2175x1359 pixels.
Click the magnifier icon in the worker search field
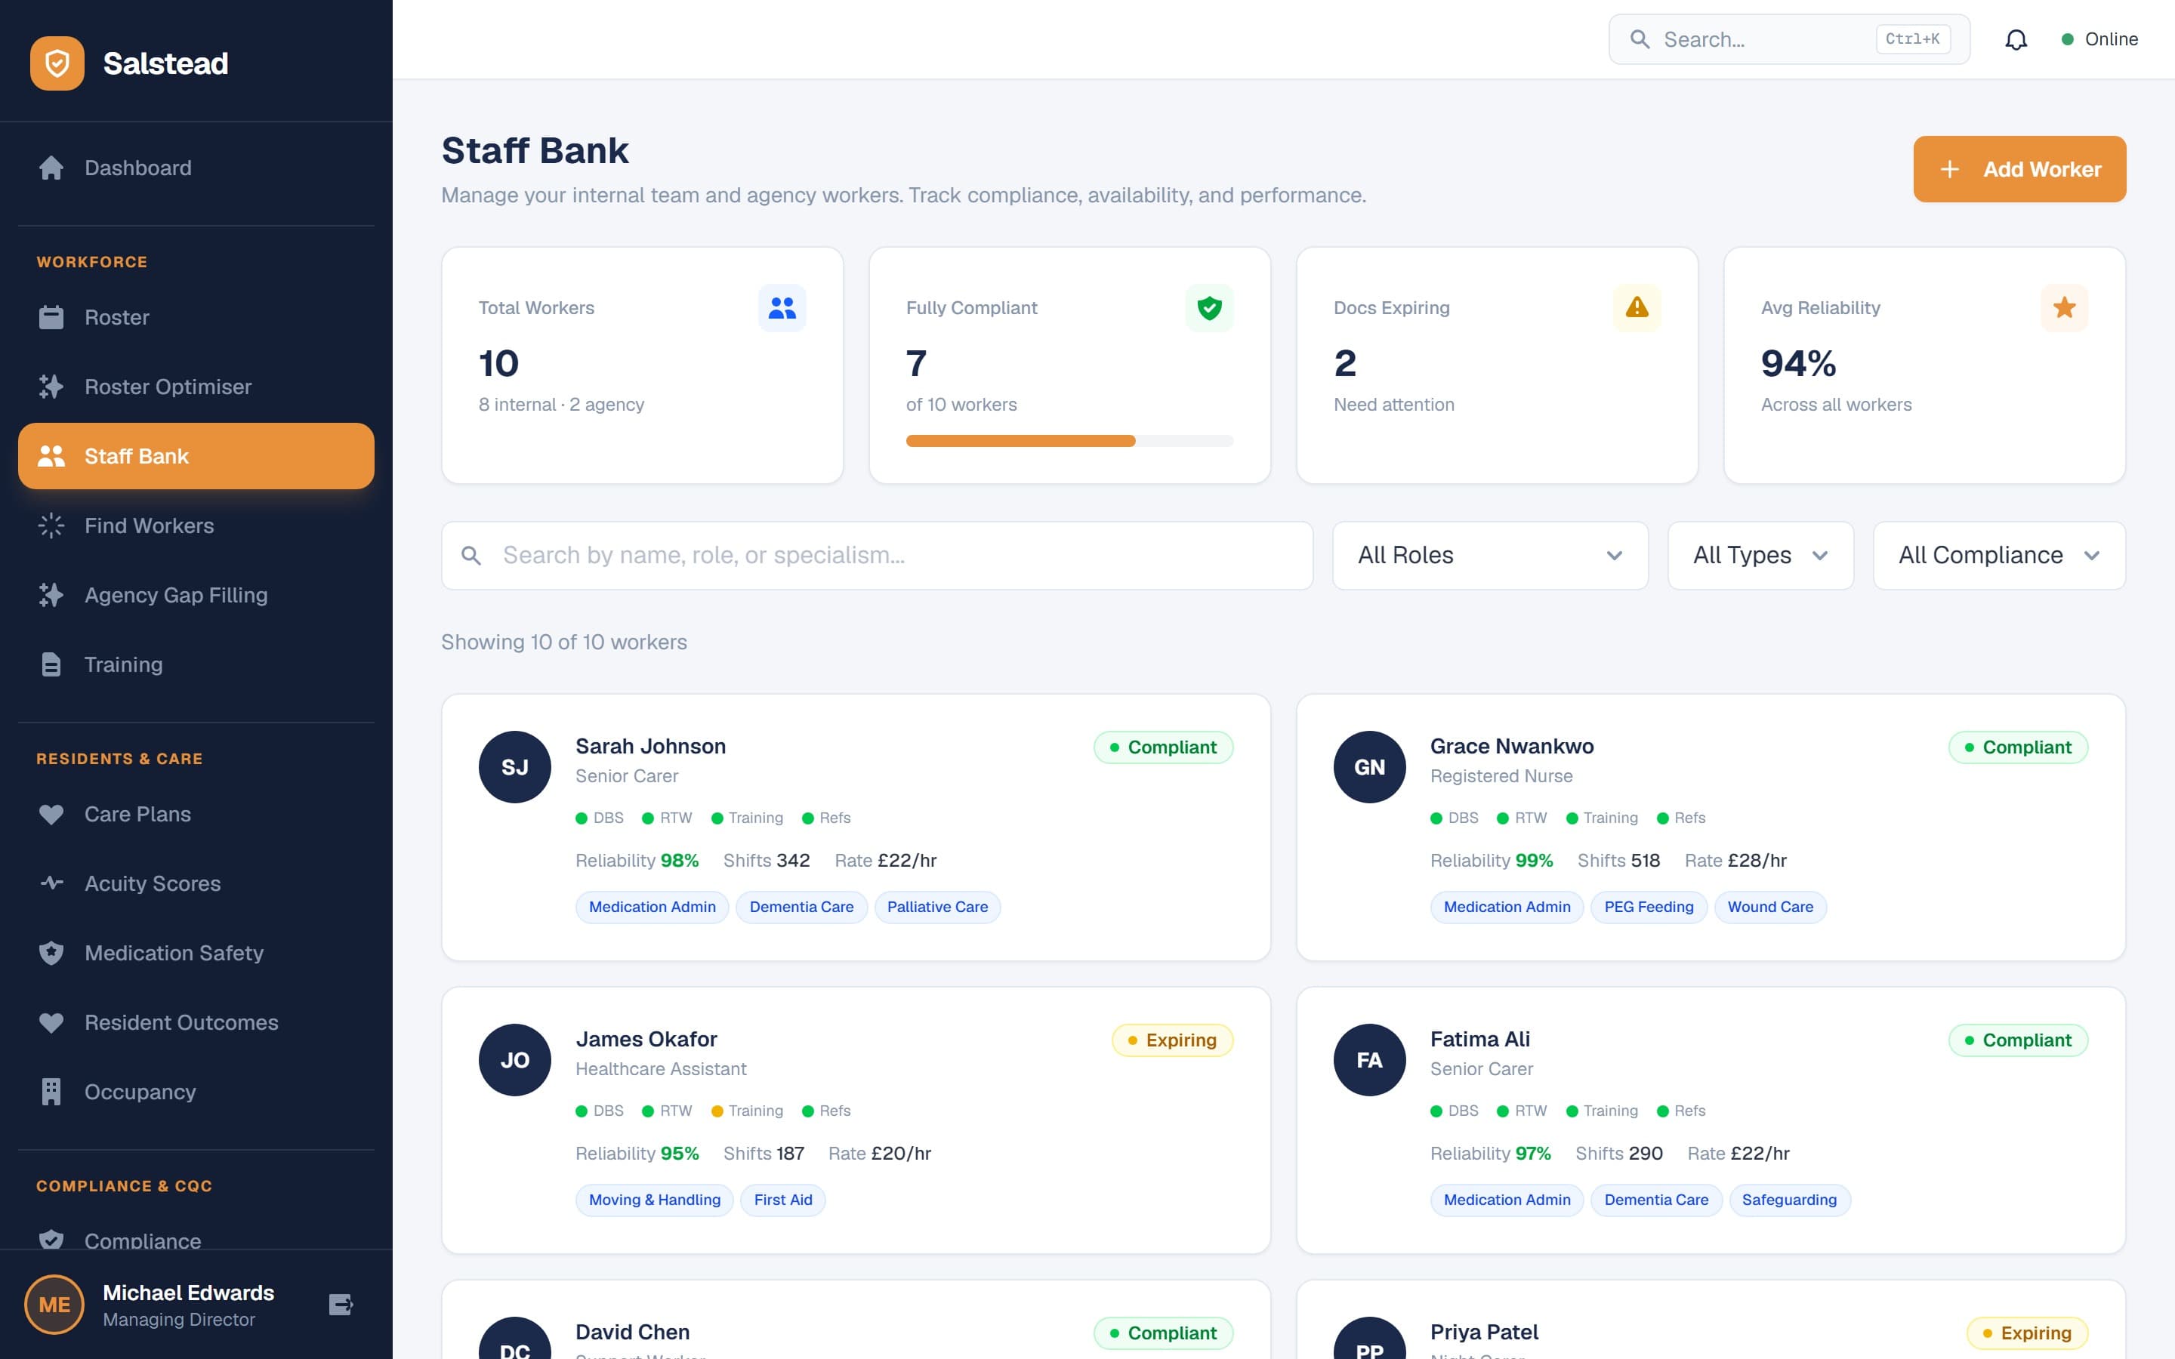tap(471, 556)
